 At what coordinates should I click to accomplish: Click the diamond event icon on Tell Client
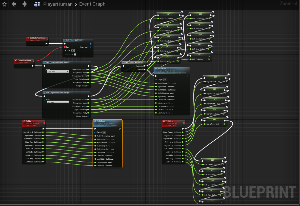(x=95, y=121)
